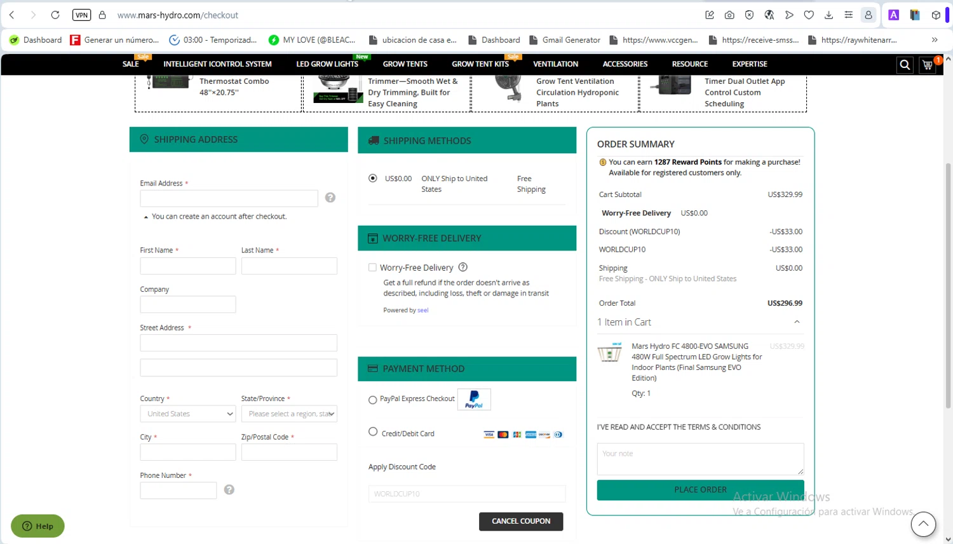953x544 pixels.
Task: Click the scroll-to-top arrow button
Action: point(923,524)
